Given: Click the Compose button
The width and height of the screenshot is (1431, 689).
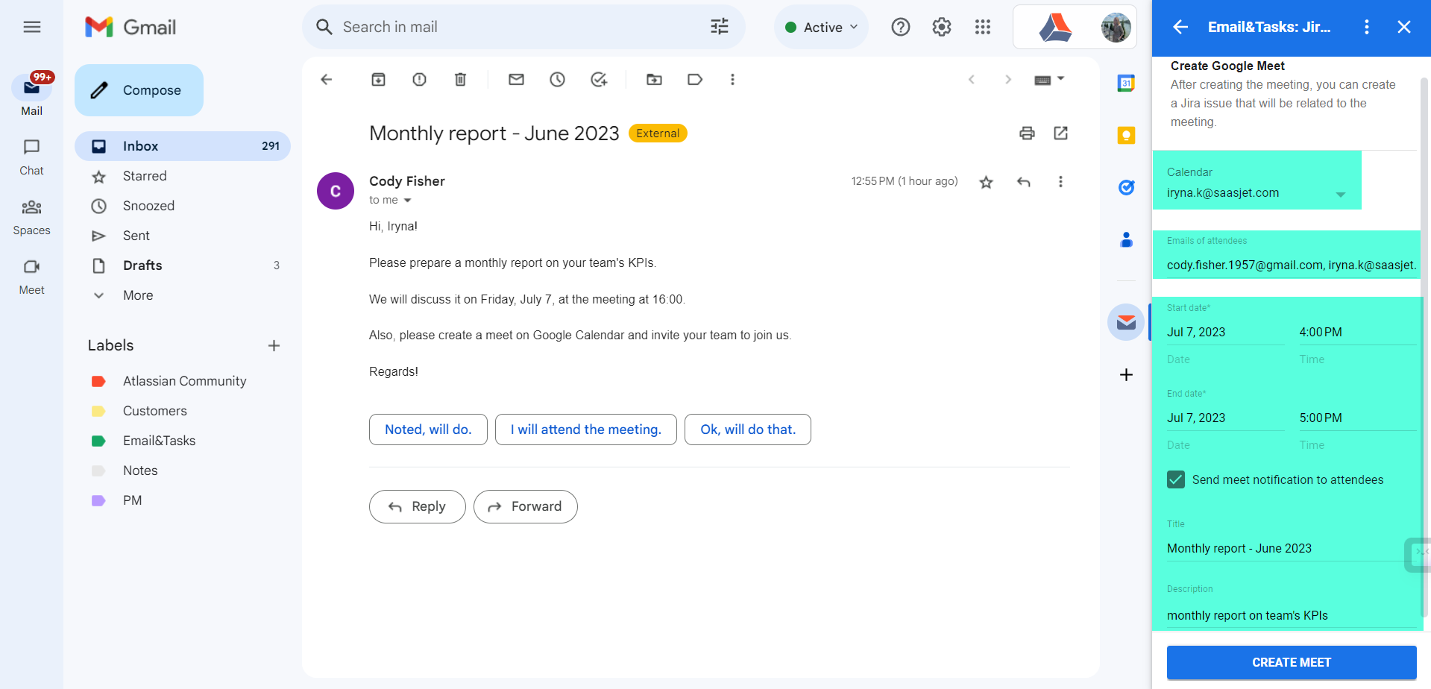Looking at the screenshot, I should (139, 90).
